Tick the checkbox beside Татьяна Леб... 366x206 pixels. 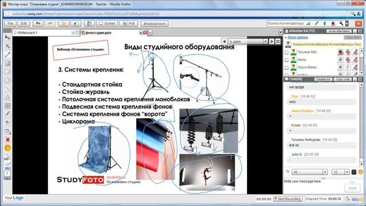(287, 53)
